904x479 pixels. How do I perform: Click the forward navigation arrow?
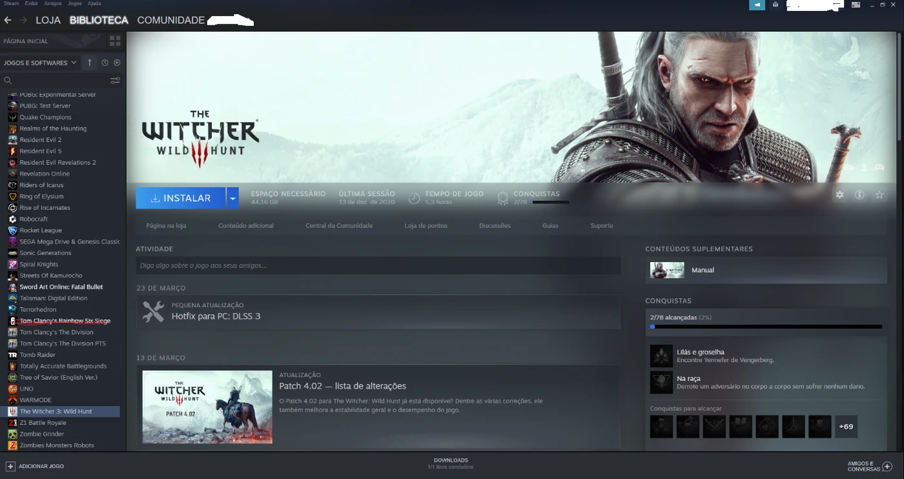click(x=23, y=21)
